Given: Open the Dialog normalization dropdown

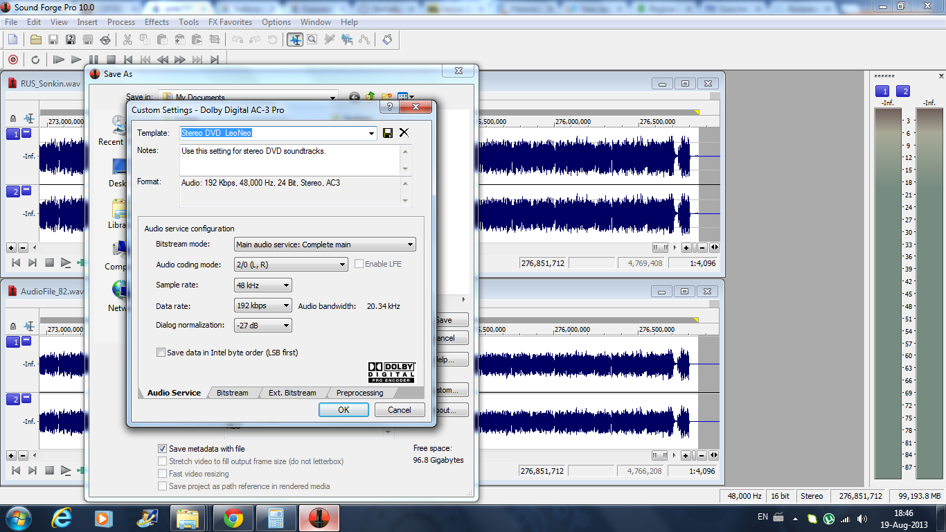Looking at the screenshot, I should pyautogui.click(x=286, y=326).
